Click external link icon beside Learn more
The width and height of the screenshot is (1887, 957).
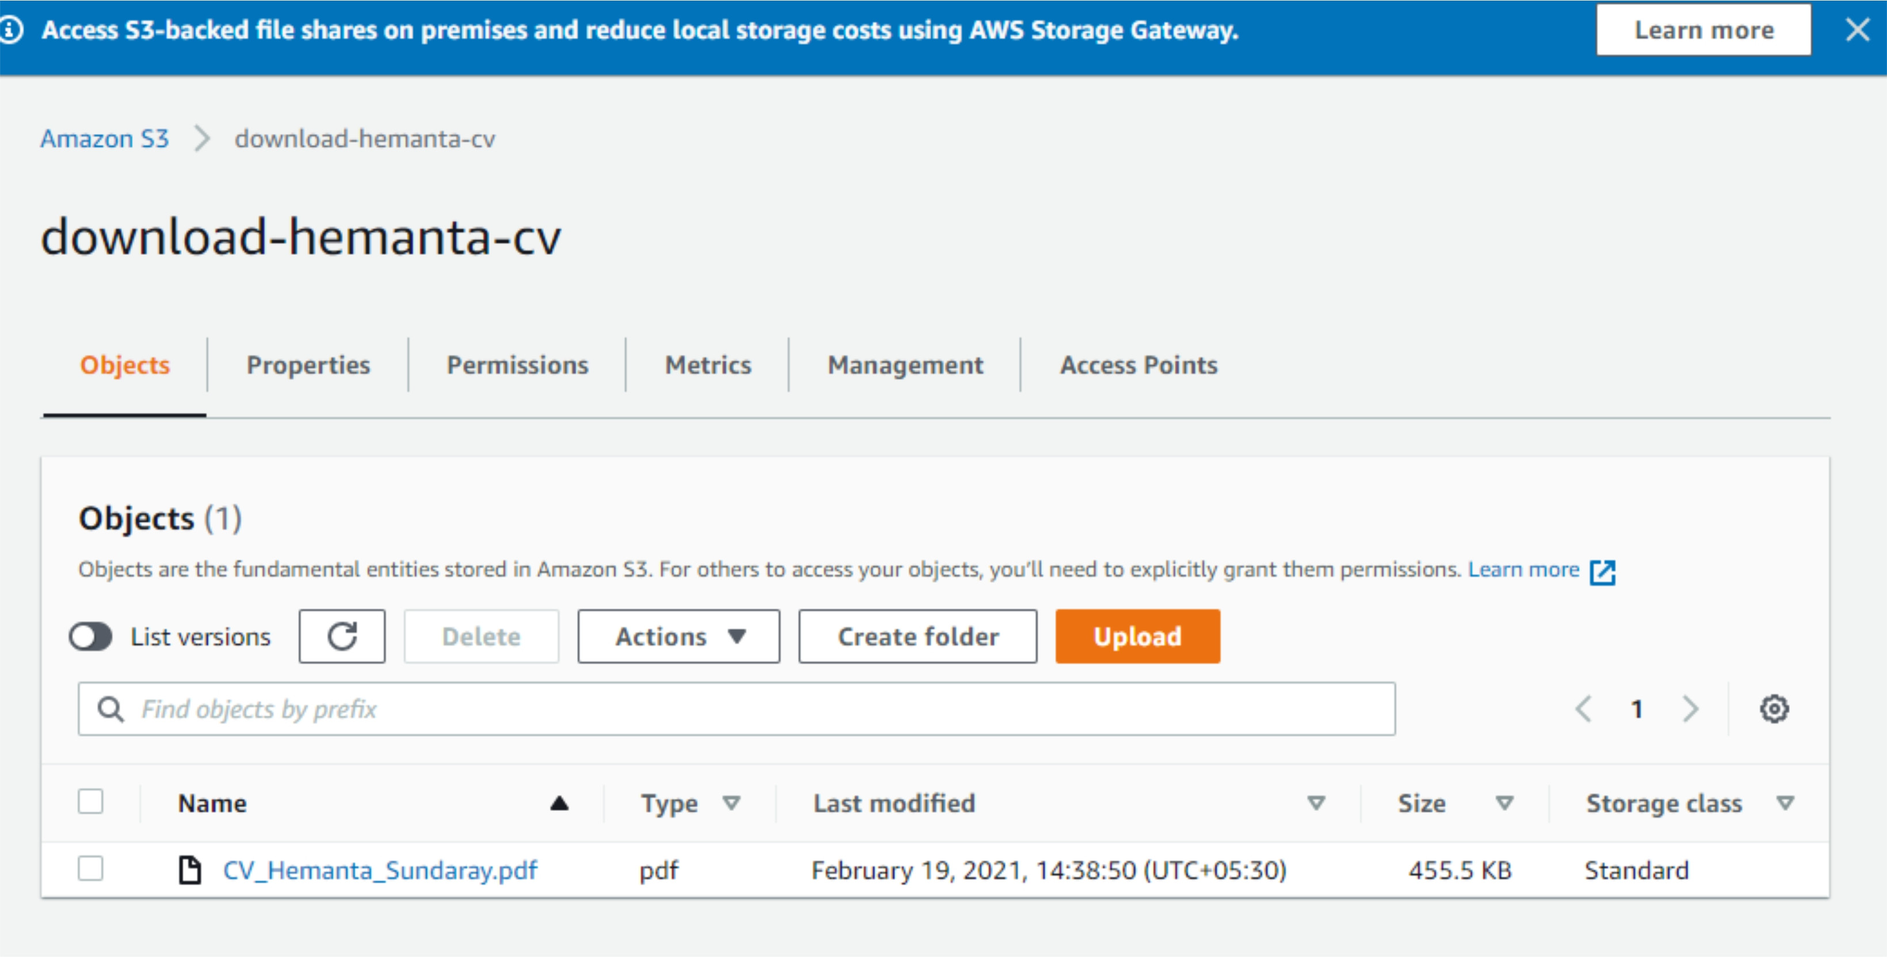(x=1602, y=572)
